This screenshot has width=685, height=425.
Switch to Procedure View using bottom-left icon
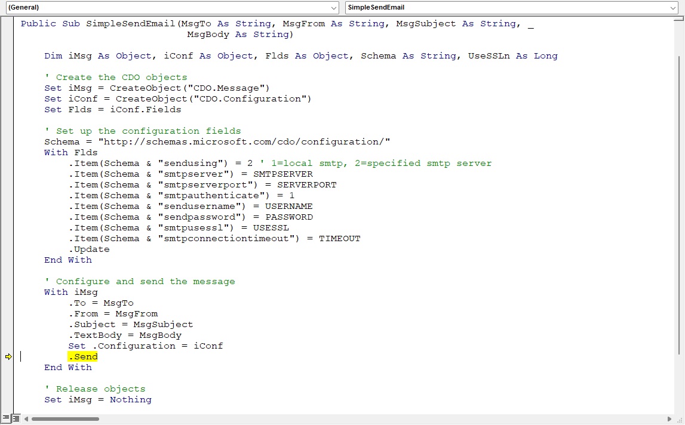click(6, 418)
